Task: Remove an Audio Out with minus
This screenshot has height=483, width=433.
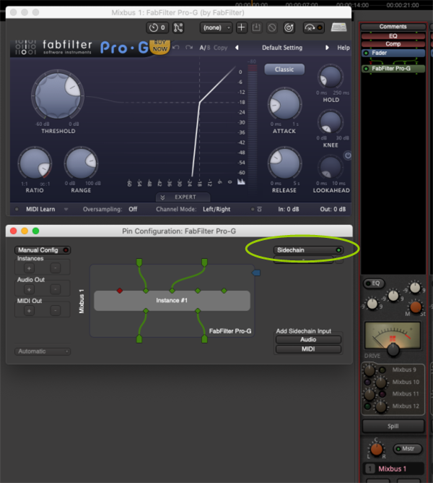Action: 56,289
